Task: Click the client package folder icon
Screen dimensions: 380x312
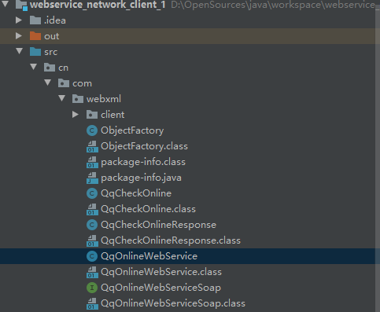Action: point(92,115)
